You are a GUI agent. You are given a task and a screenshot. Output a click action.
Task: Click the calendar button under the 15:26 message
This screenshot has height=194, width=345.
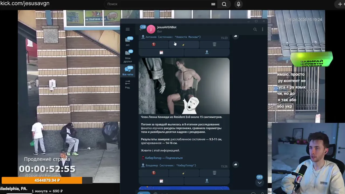click(x=161, y=181)
